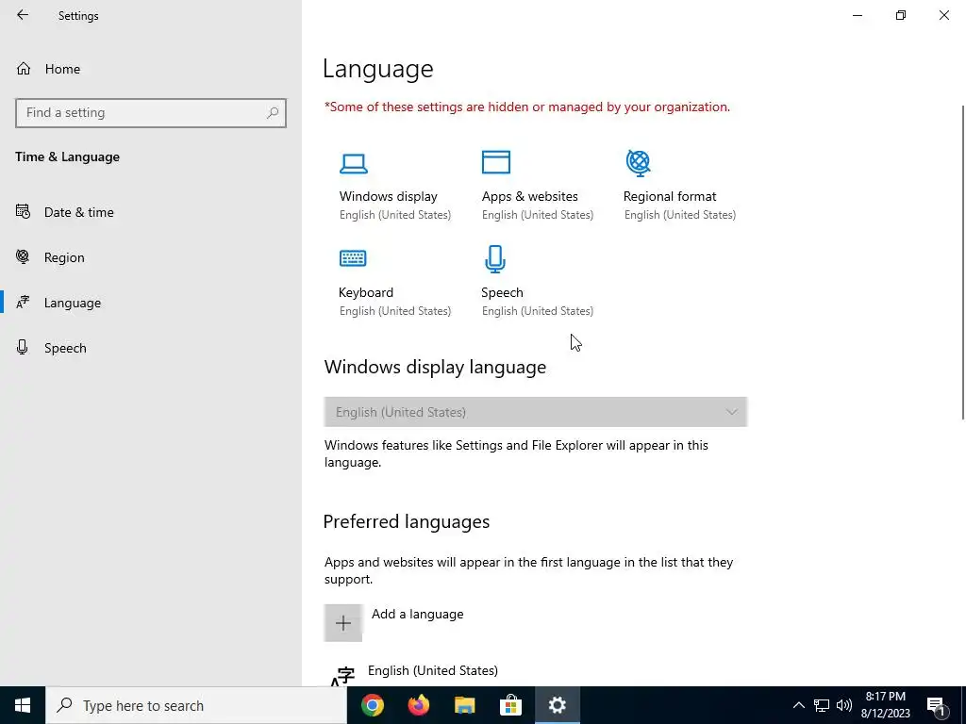Open the network status tray icon
The height and width of the screenshot is (724, 966).
(x=822, y=705)
